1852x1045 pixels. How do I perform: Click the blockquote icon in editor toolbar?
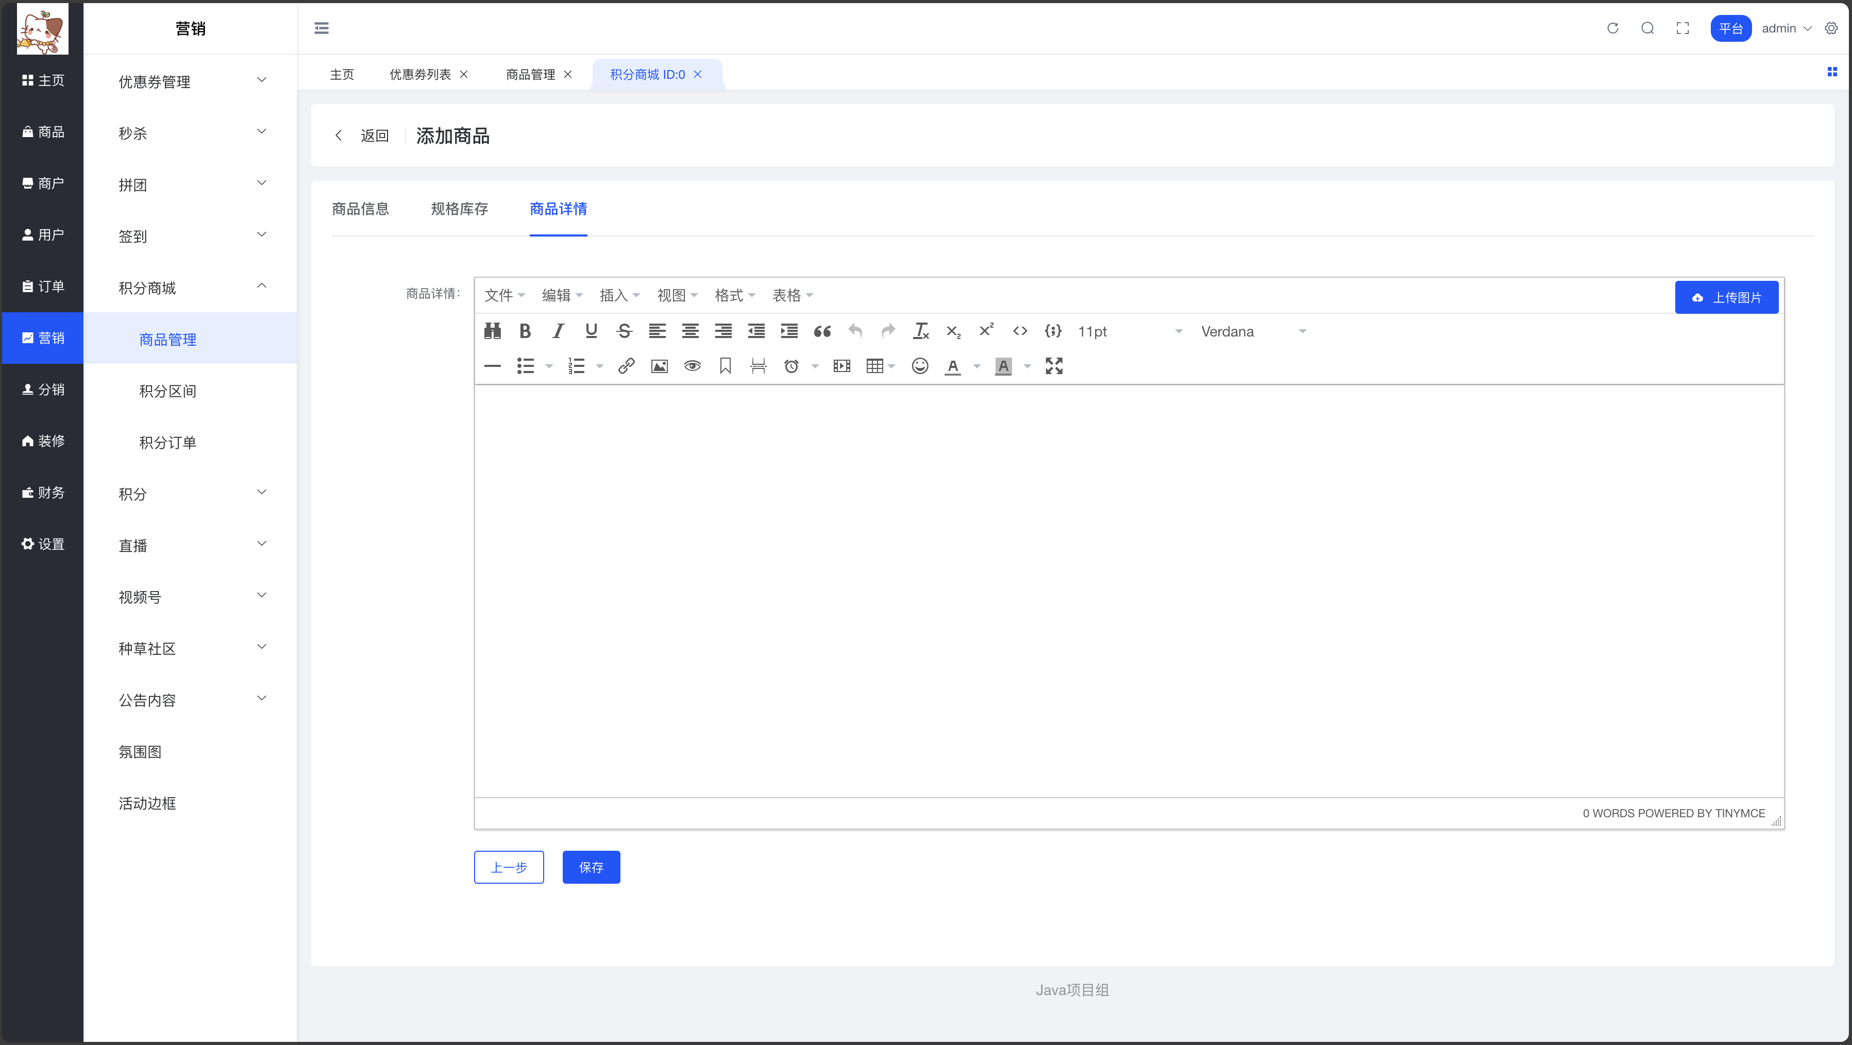[x=822, y=331]
